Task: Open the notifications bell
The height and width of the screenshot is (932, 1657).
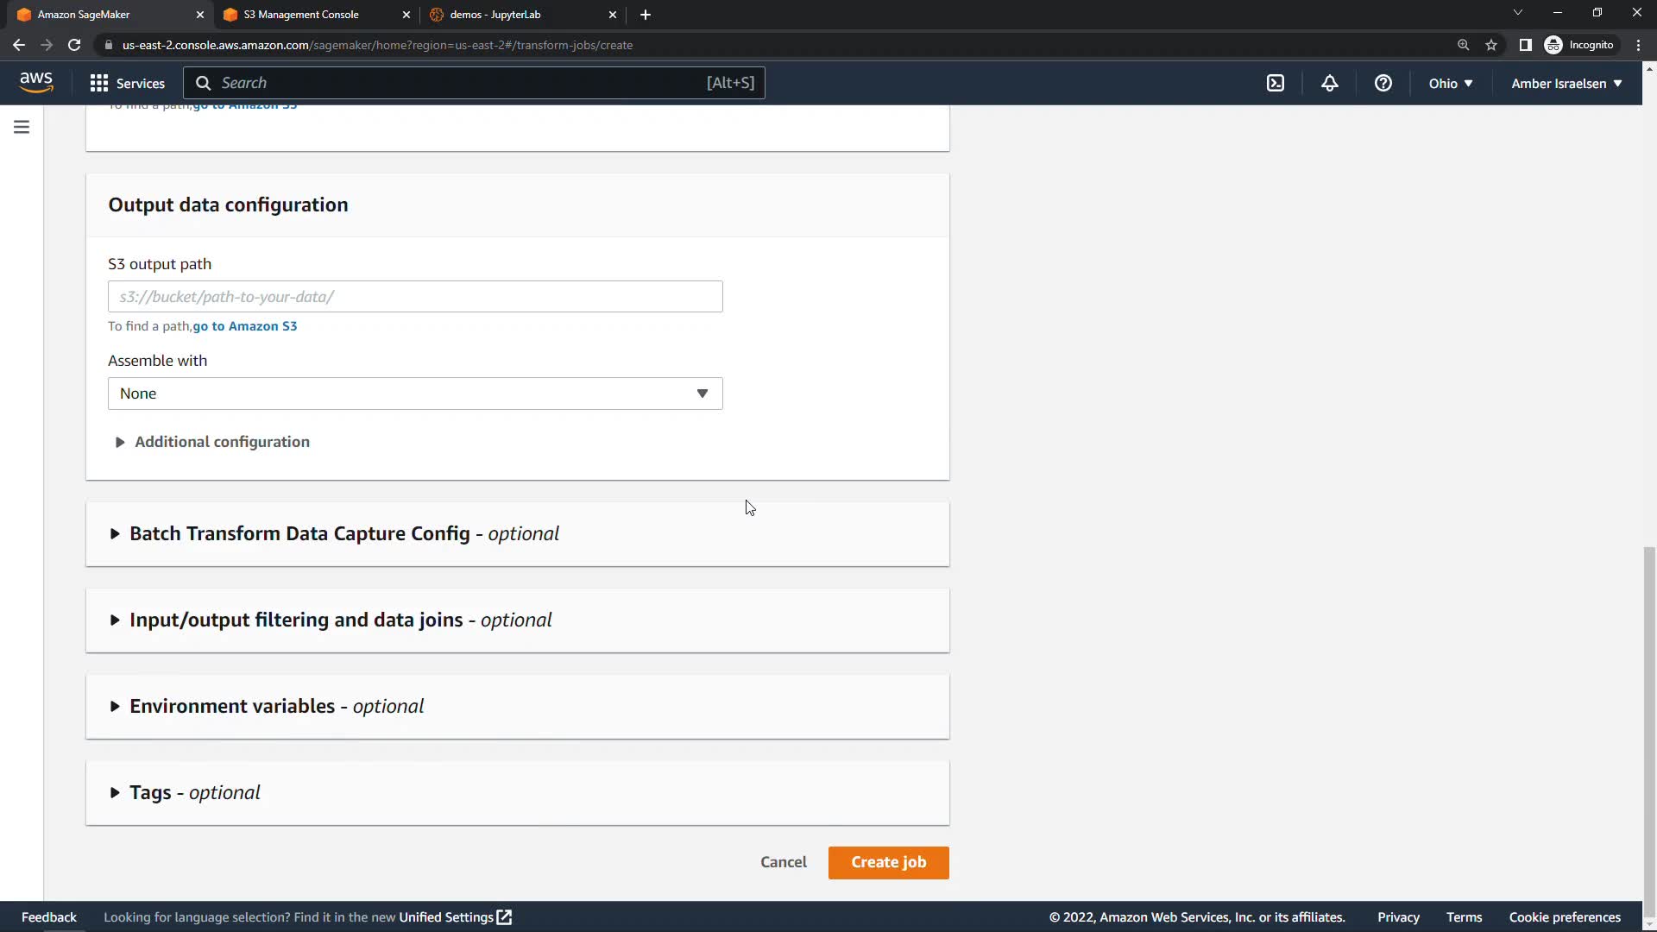Action: click(x=1329, y=83)
